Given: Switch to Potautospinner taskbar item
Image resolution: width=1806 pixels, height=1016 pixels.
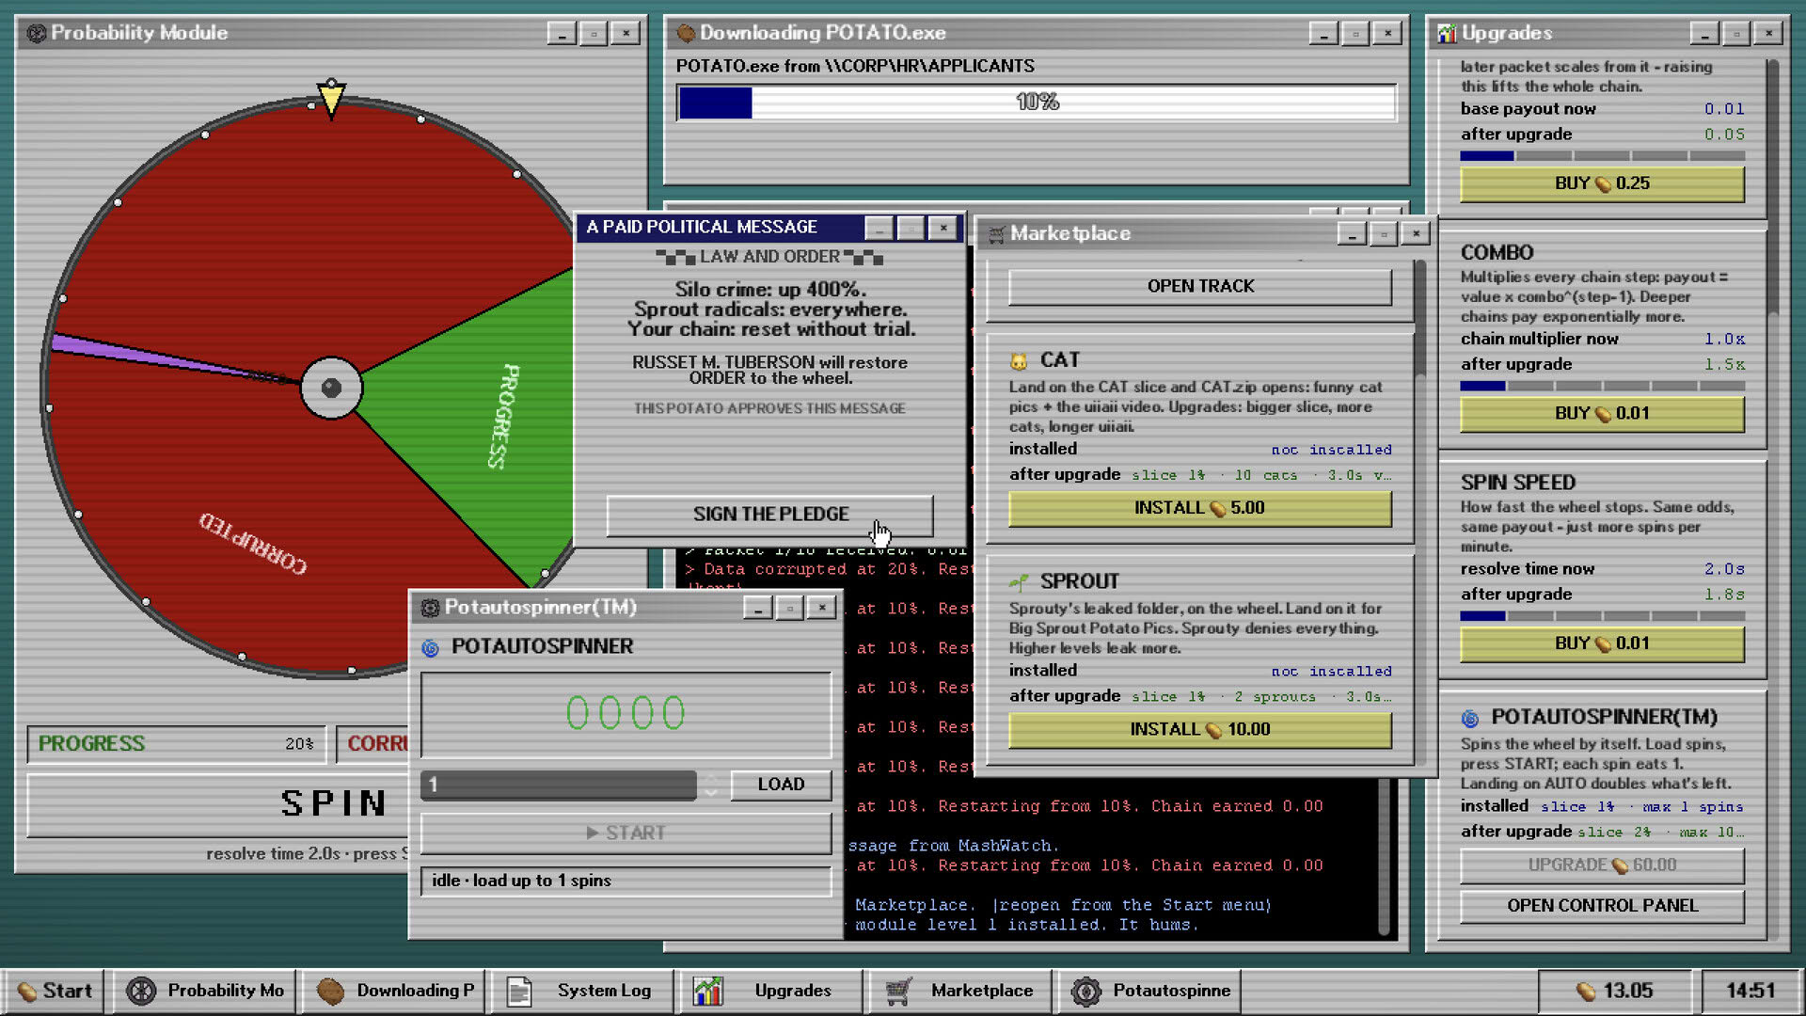Looking at the screenshot, I should (1149, 991).
